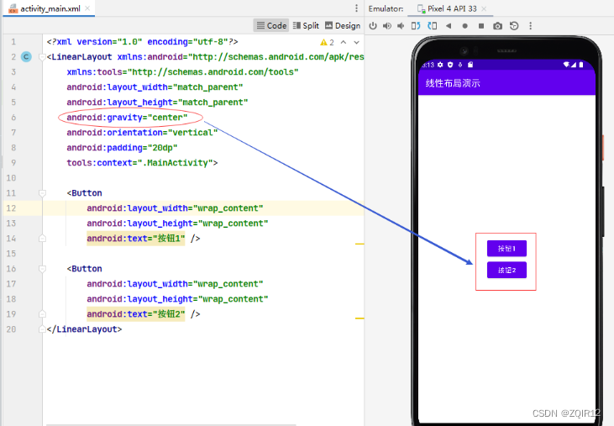Click the highlighted android:text="按钮1" attribute
Screen dimensions: 614x426
[x=135, y=239]
